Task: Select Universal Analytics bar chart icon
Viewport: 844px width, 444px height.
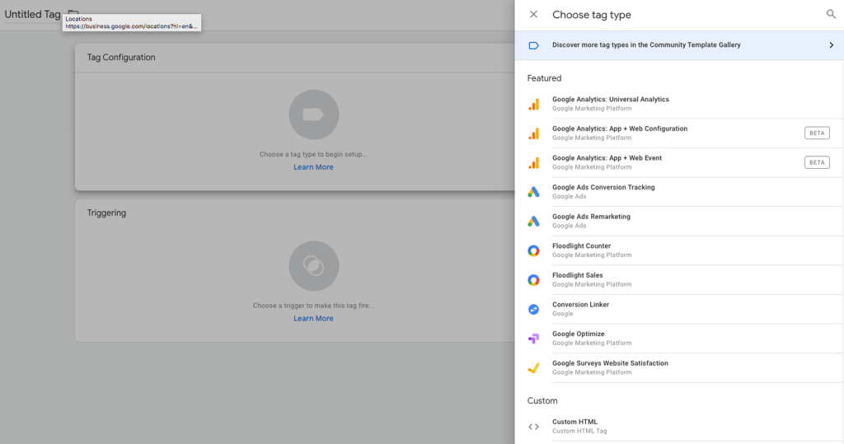Action: coord(533,104)
